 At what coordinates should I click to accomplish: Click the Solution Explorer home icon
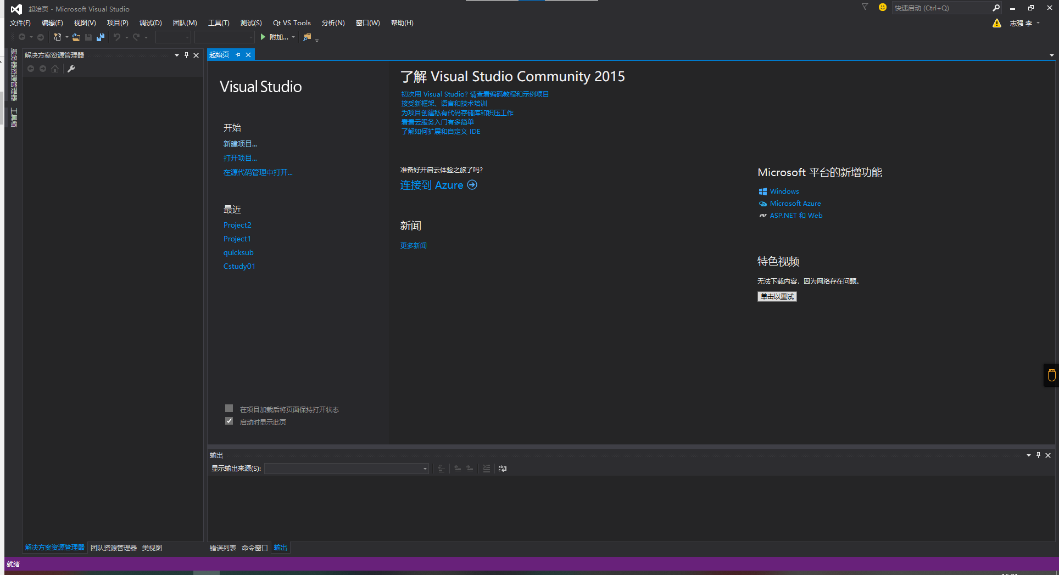pos(55,69)
